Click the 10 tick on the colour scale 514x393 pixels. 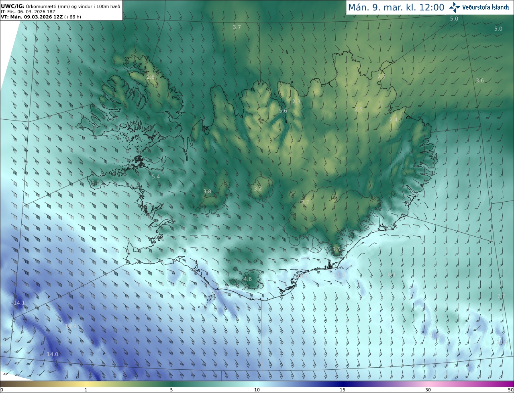click(257, 390)
